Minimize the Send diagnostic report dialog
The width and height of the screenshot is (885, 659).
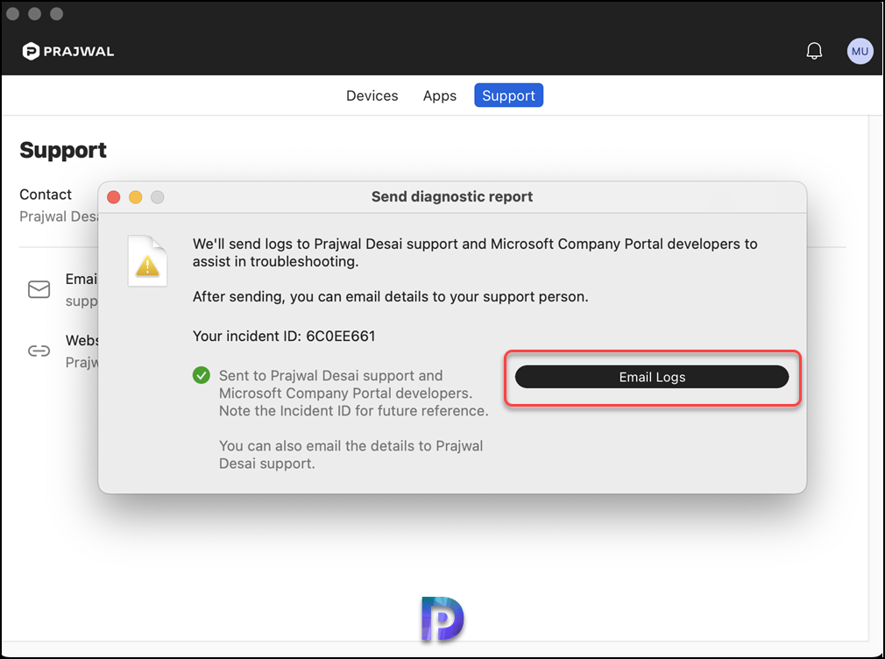[136, 197]
